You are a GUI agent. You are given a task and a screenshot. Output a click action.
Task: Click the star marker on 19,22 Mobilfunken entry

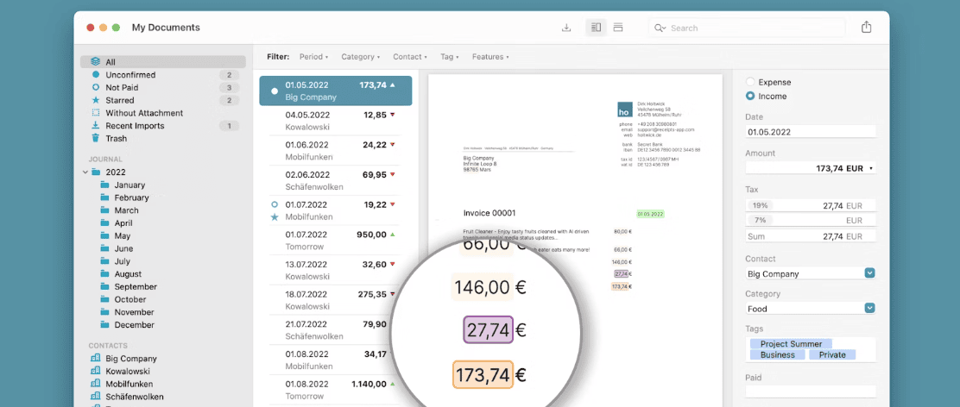click(275, 217)
